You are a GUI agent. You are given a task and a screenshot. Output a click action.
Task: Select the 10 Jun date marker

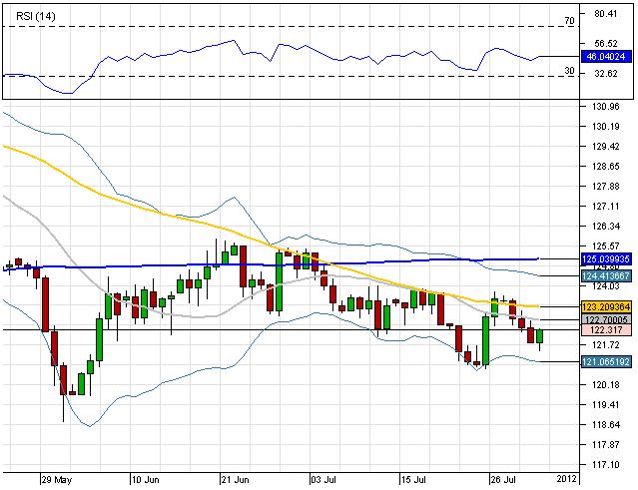(x=147, y=479)
